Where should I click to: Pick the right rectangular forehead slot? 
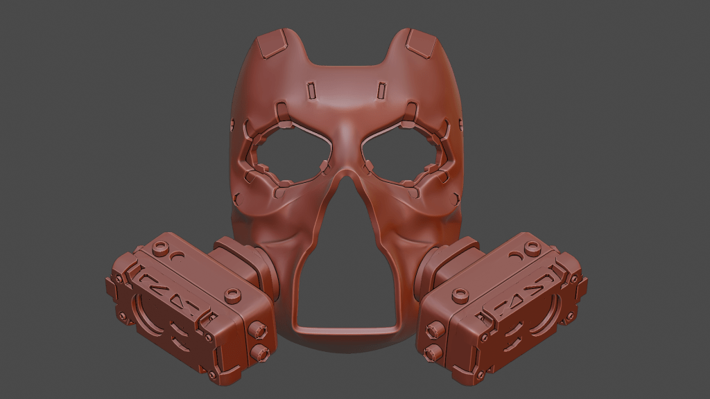pos(381,90)
